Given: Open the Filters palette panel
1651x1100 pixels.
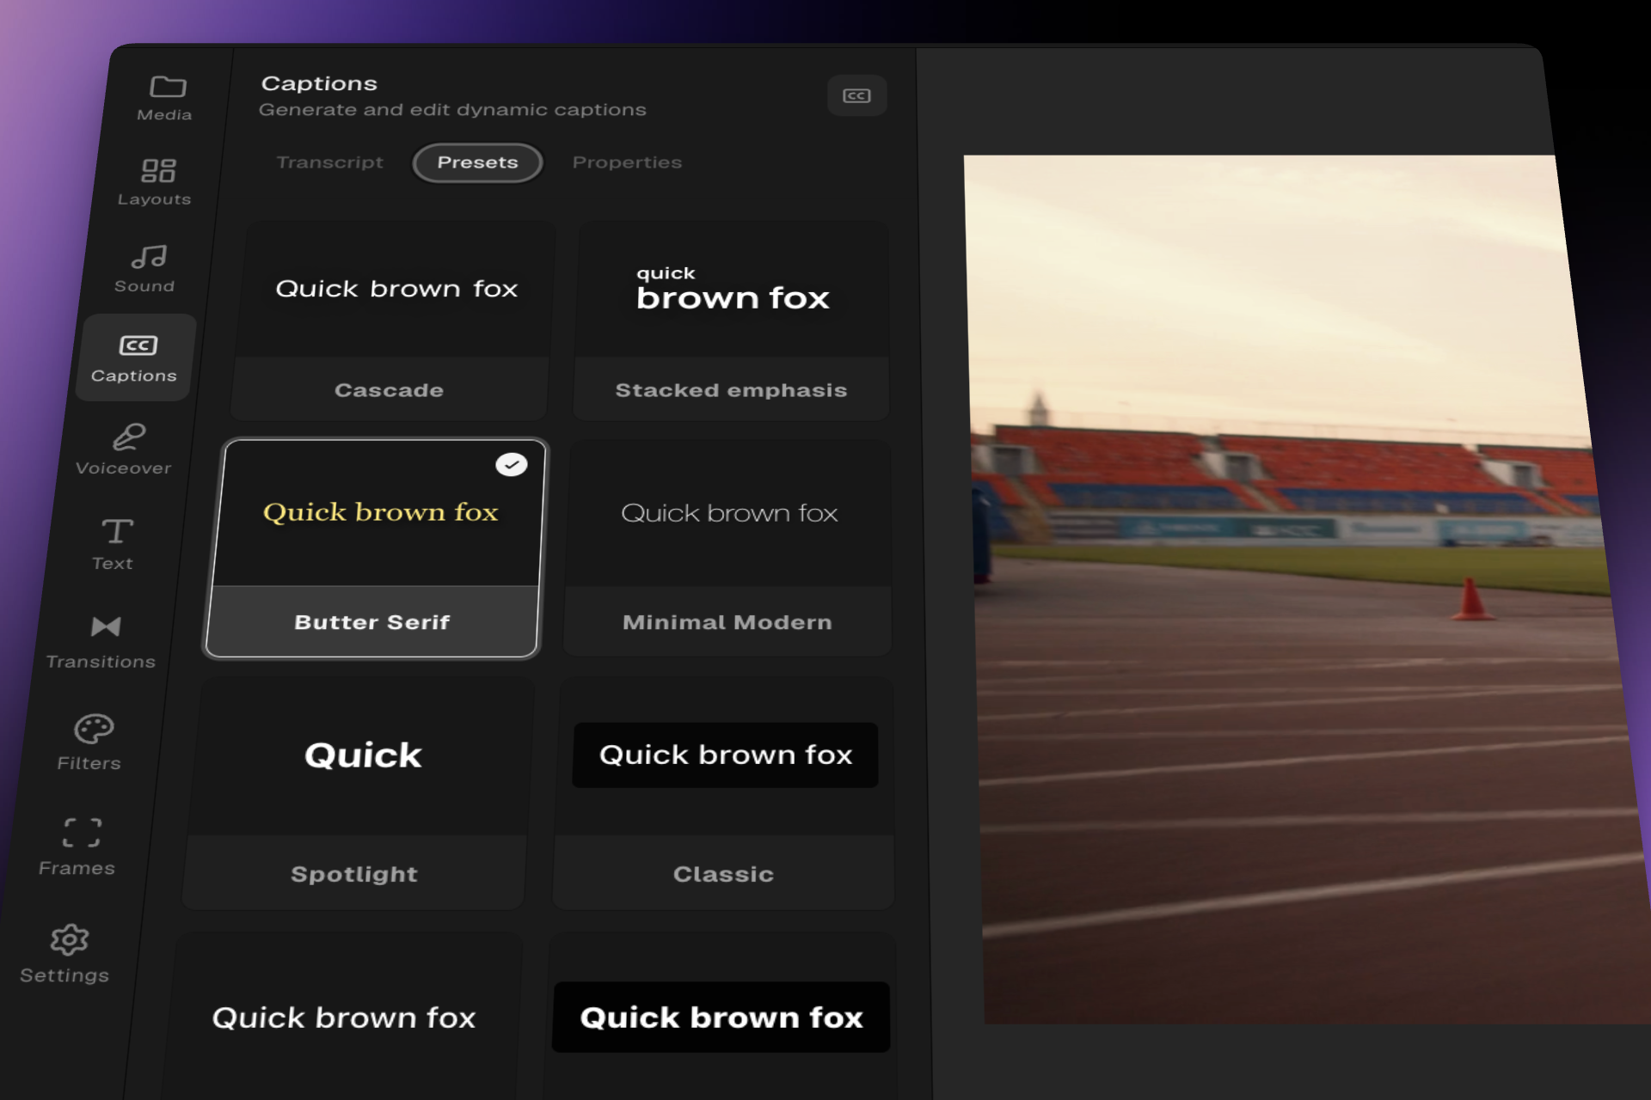Looking at the screenshot, I should (92, 742).
